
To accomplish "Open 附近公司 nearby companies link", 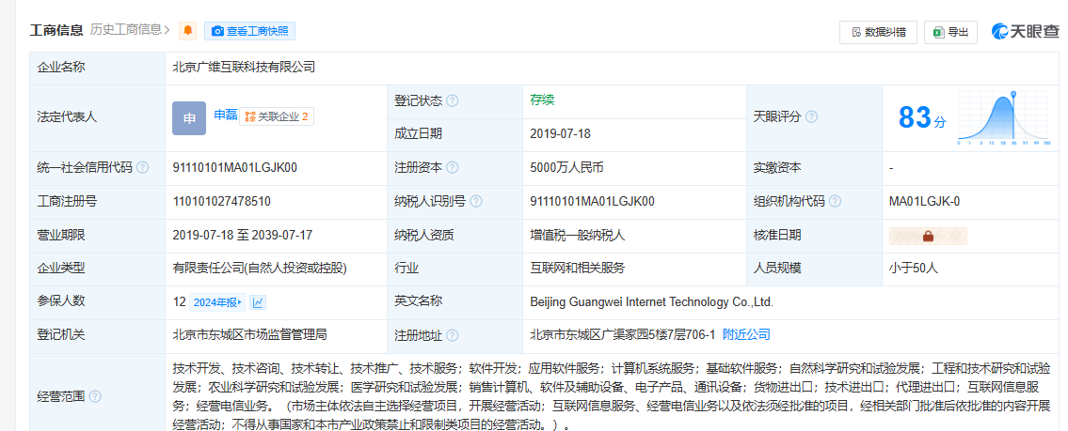I will [746, 334].
